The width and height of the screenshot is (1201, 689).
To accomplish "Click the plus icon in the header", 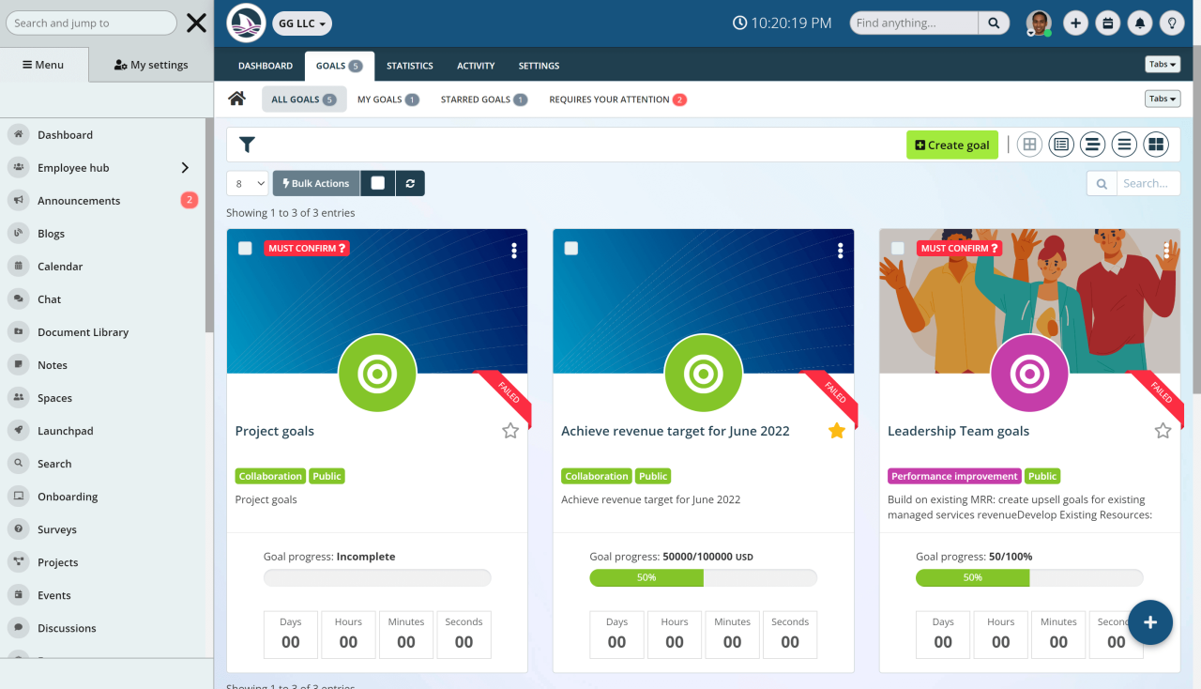I will [x=1075, y=22].
